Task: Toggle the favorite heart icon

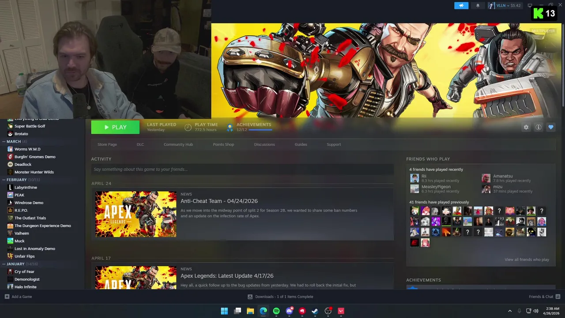Action: coord(550,127)
